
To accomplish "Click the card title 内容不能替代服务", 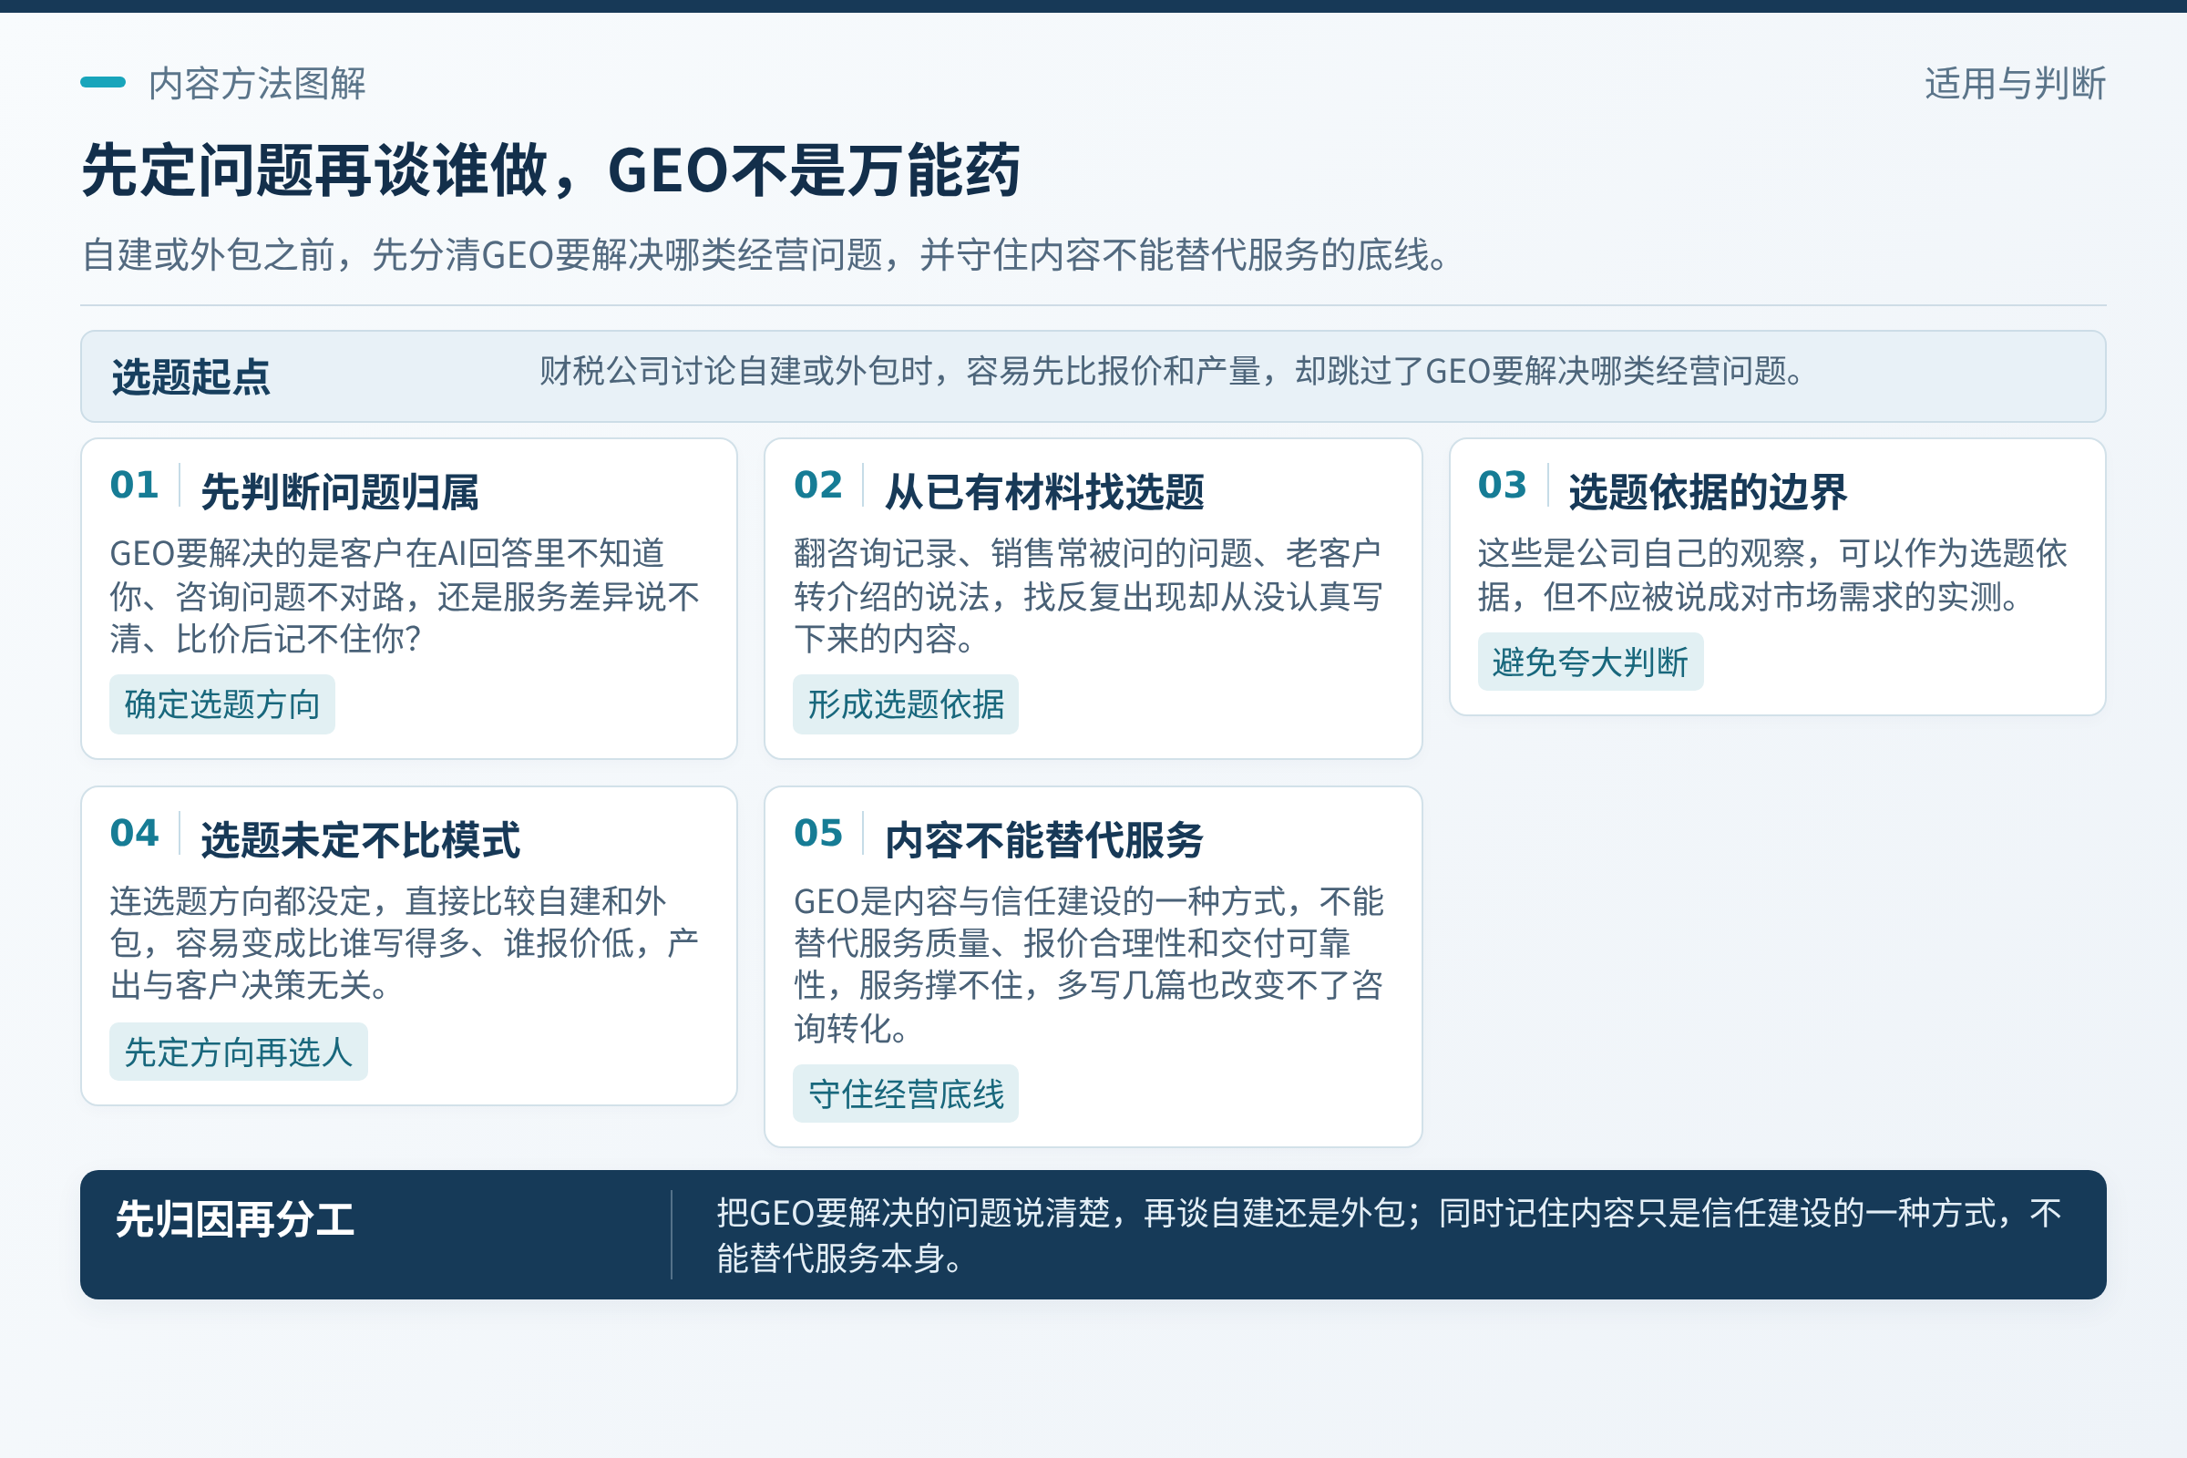I will point(1044,839).
